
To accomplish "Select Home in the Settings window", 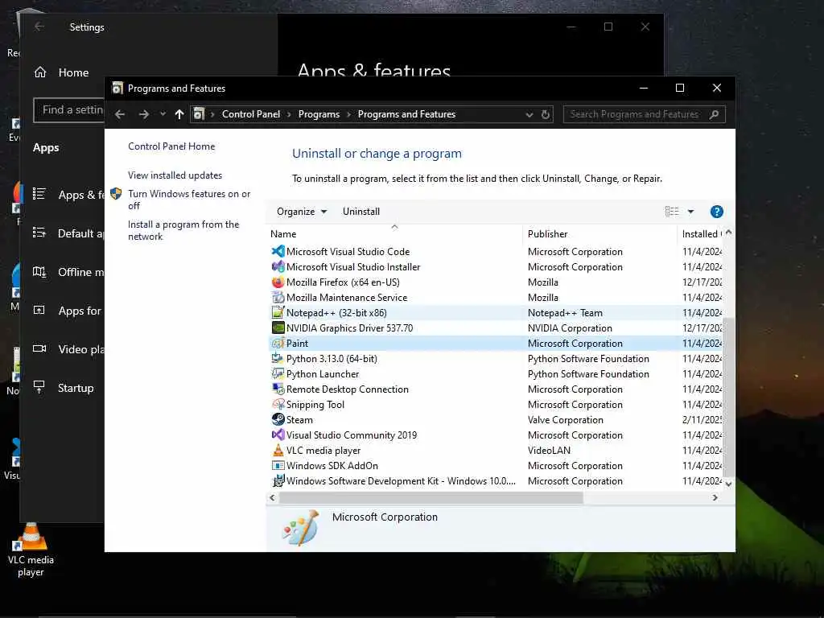I will point(73,72).
